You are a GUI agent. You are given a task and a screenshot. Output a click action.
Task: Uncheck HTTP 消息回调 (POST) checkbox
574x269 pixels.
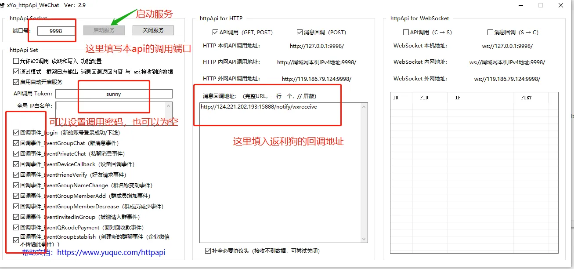(x=300, y=33)
